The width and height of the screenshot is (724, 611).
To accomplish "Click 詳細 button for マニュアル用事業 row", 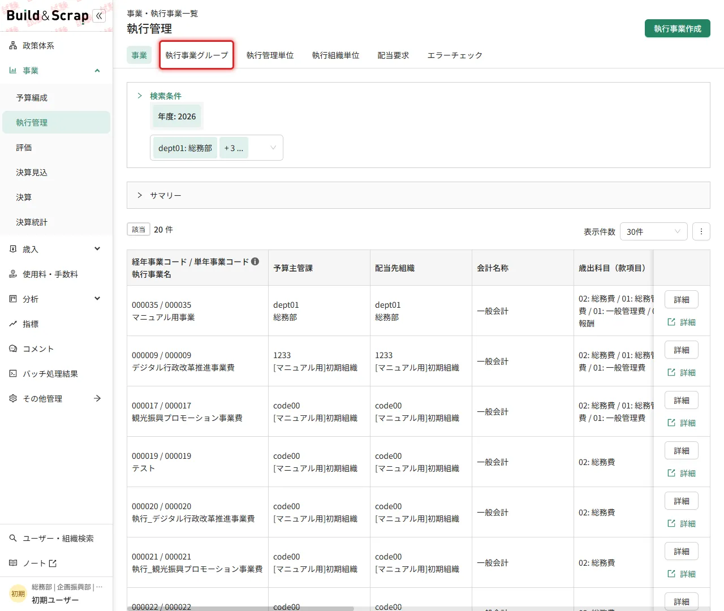I will (682, 299).
